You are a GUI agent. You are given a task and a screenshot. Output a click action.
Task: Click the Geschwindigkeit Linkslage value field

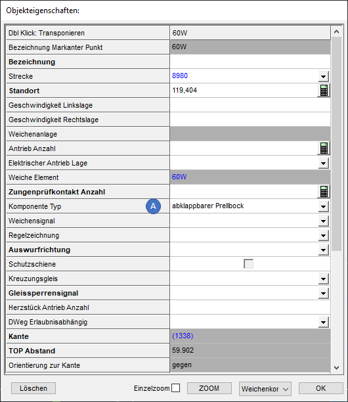[x=250, y=105]
